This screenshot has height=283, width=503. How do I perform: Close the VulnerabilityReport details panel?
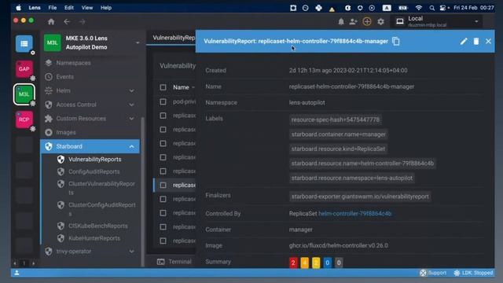(x=488, y=41)
